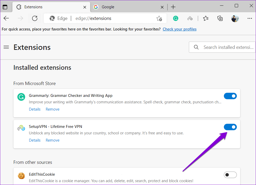Viewport: 256px width, 185px height.
Task: Close the Extensions tab
Action: 85,7
